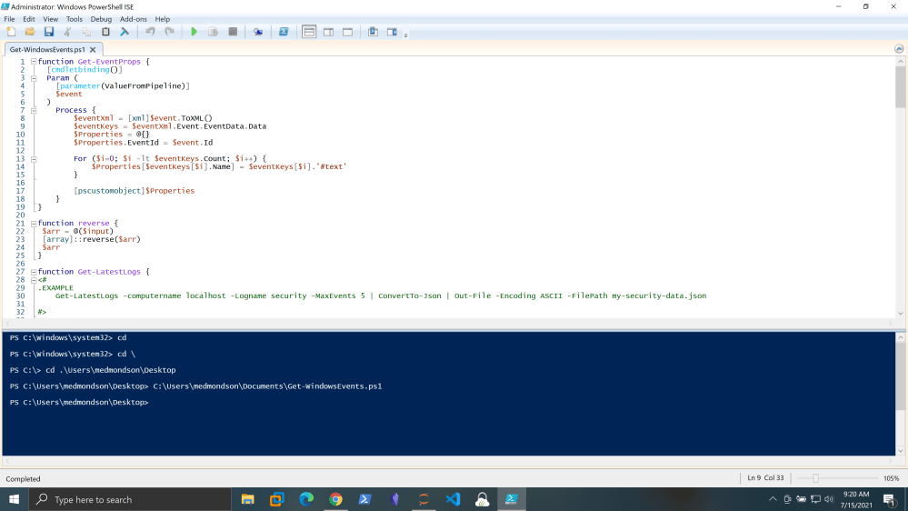Open New Remote PowerShell Tab icon

pos(258,32)
